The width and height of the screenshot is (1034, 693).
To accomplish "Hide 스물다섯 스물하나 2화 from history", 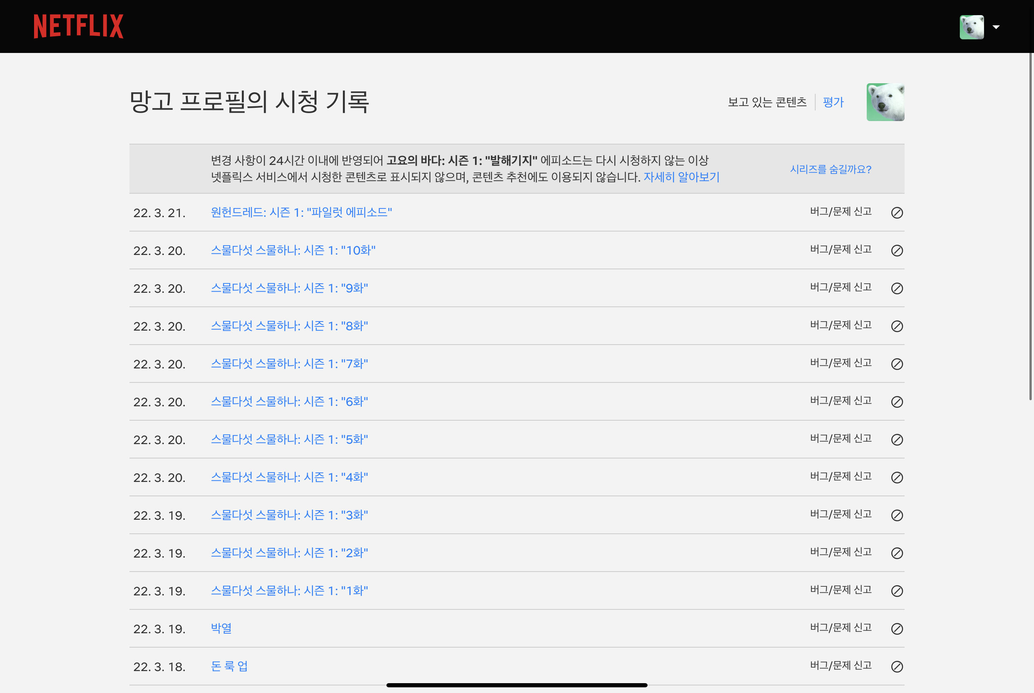I will pos(897,553).
